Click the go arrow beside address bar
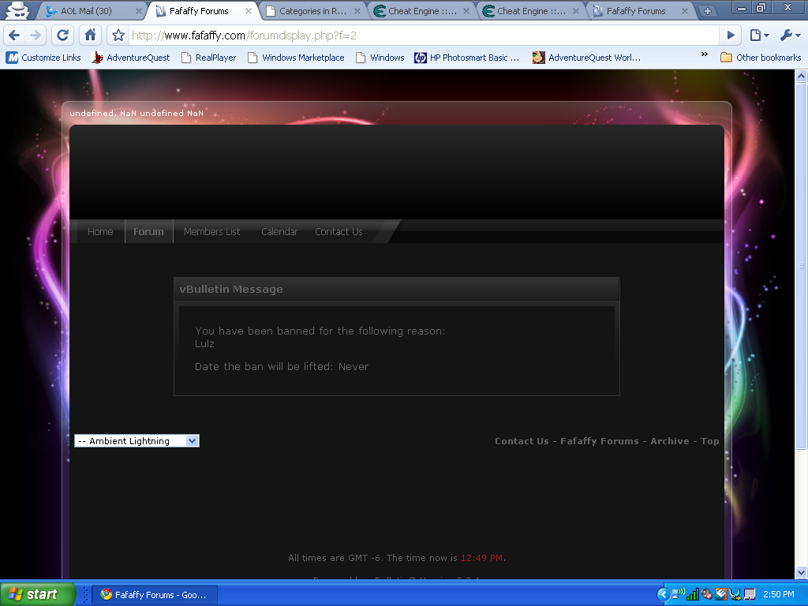Screen dimensions: 808x606 (731, 35)
